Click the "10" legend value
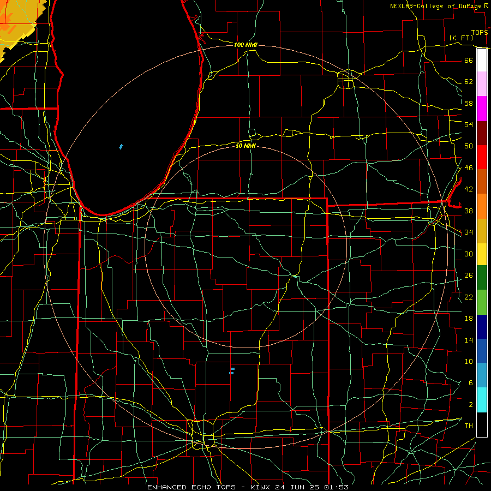The width and height of the screenshot is (491, 491). click(469, 361)
